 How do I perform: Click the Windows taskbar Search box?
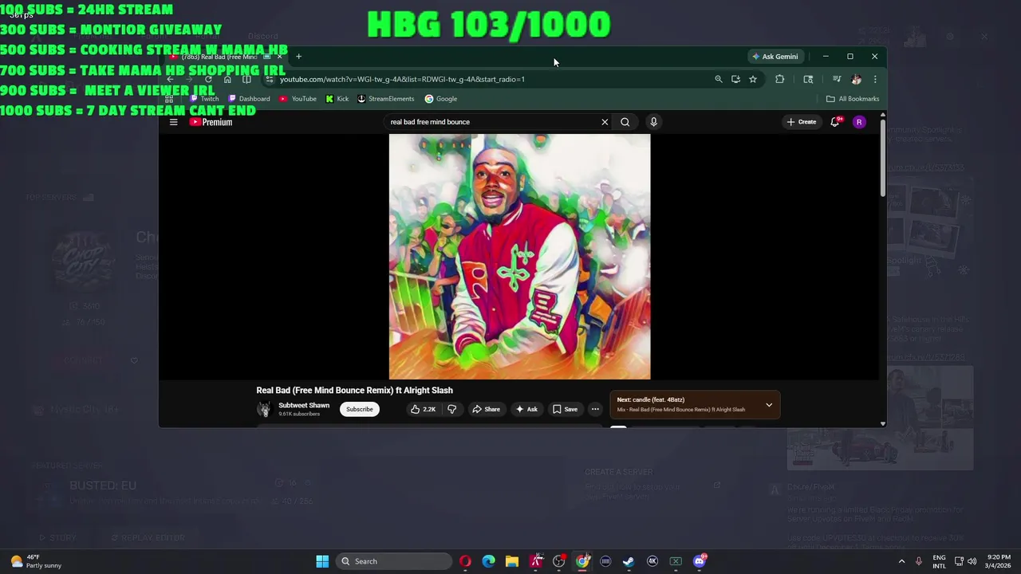pyautogui.click(x=394, y=561)
